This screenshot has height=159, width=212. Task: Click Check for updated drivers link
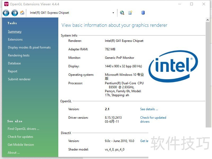click(x=153, y=120)
